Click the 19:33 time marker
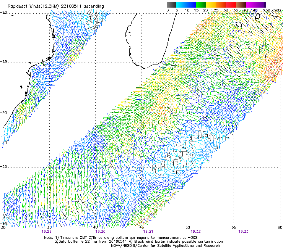 coord(243,232)
